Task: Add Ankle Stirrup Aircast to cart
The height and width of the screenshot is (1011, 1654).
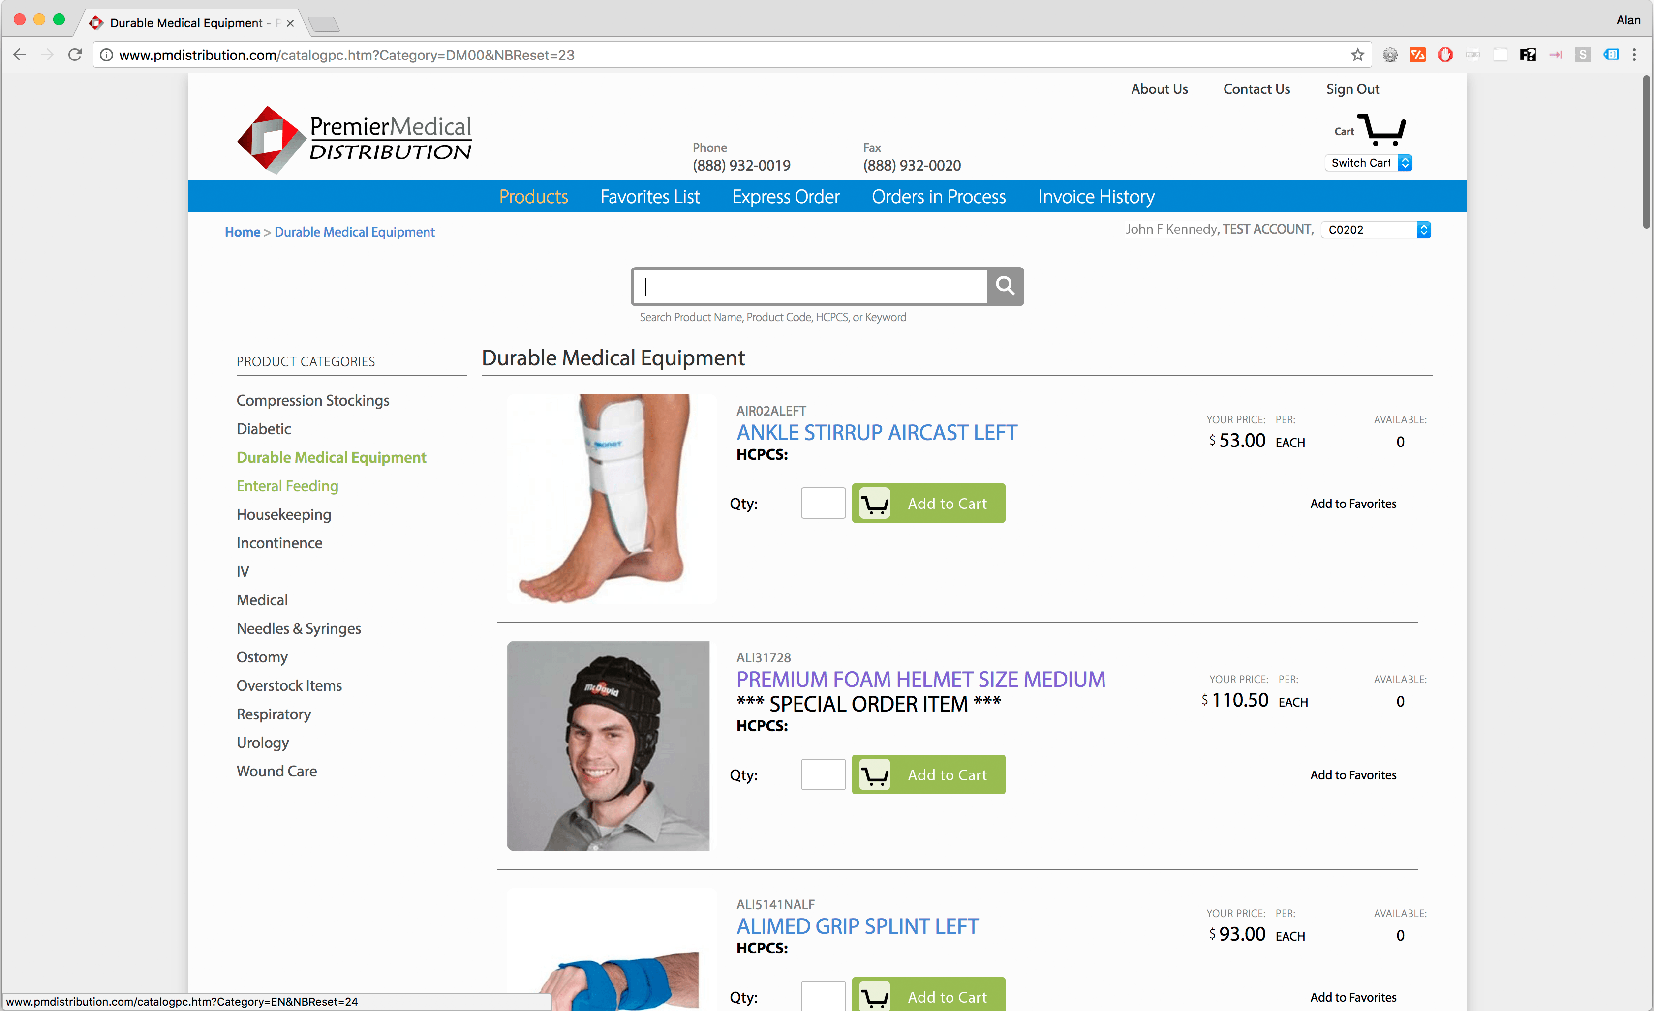Action: pos(928,503)
